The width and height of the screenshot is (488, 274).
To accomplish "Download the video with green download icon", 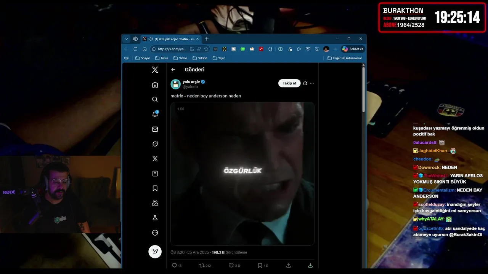I will pos(310,266).
